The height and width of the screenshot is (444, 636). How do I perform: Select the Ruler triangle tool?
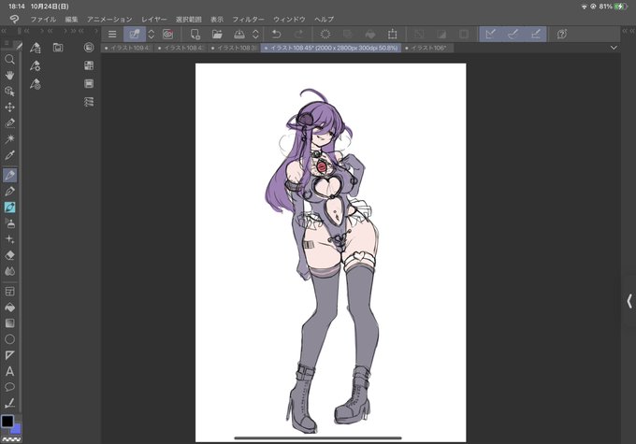(x=9, y=355)
